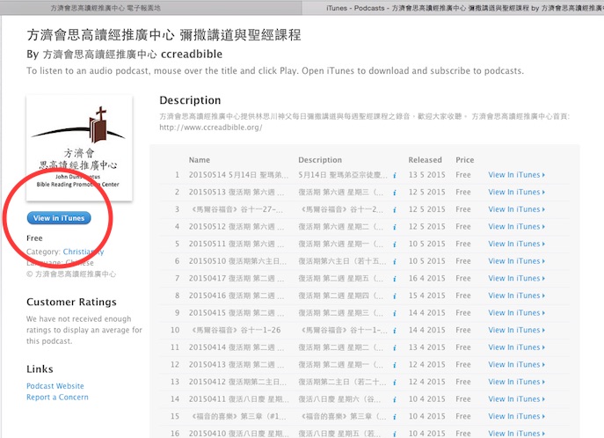Click the Released column header
This screenshot has width=604, height=438.
425,160
